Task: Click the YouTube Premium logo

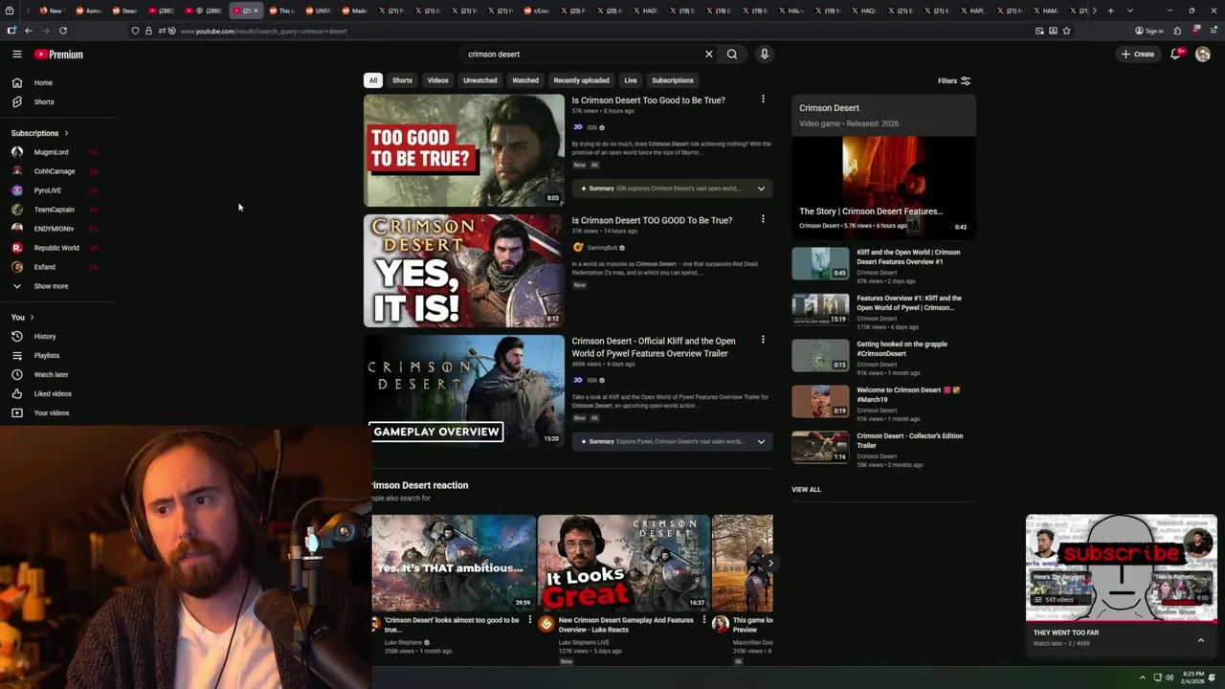Action: coord(58,55)
